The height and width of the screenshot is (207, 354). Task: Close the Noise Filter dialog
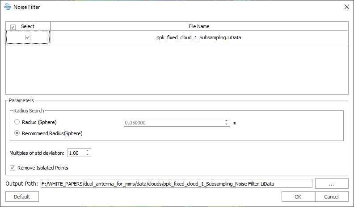(x=346, y=7)
